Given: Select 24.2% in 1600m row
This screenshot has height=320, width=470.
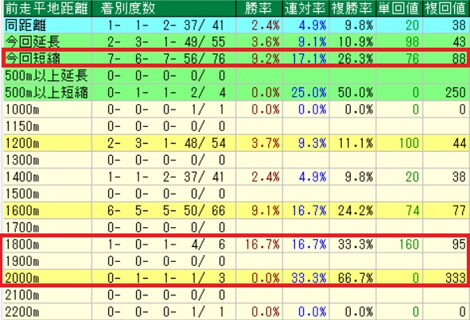Looking at the screenshot, I should [x=355, y=210].
